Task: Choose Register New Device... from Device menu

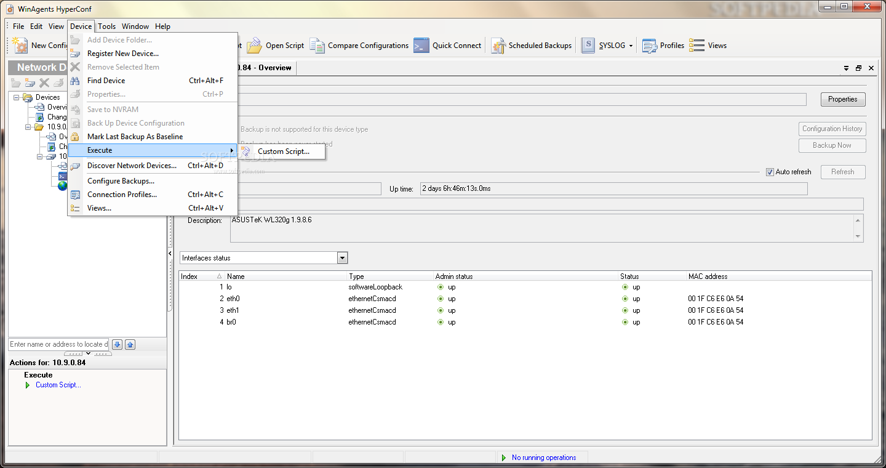Action: [153, 54]
